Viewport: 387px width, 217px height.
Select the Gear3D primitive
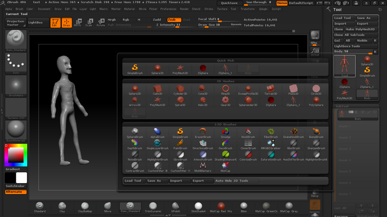[x=226, y=101]
